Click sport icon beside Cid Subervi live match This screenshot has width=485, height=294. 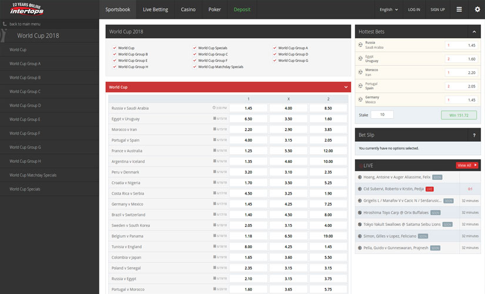tap(360, 189)
